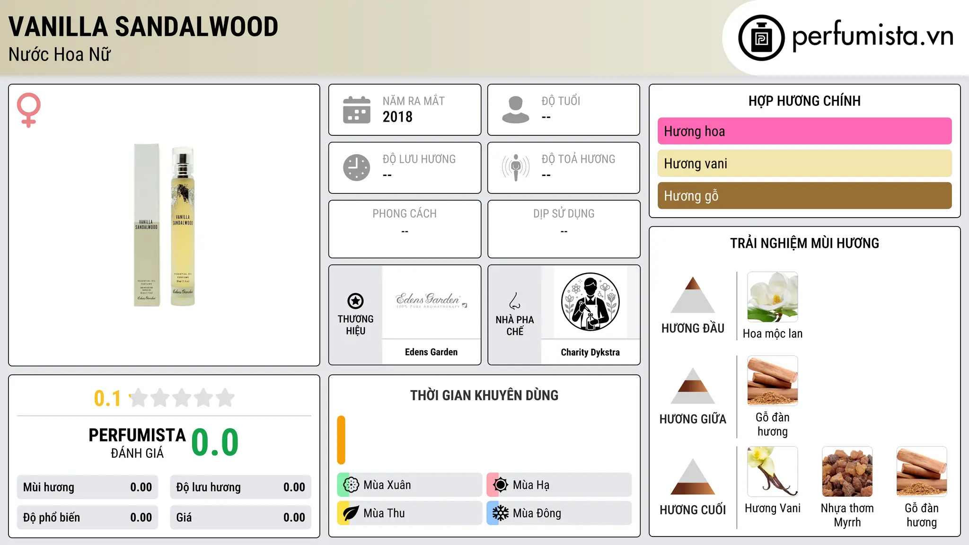Click the Nhựa thơm Myrrh note thumbnail

point(847,472)
